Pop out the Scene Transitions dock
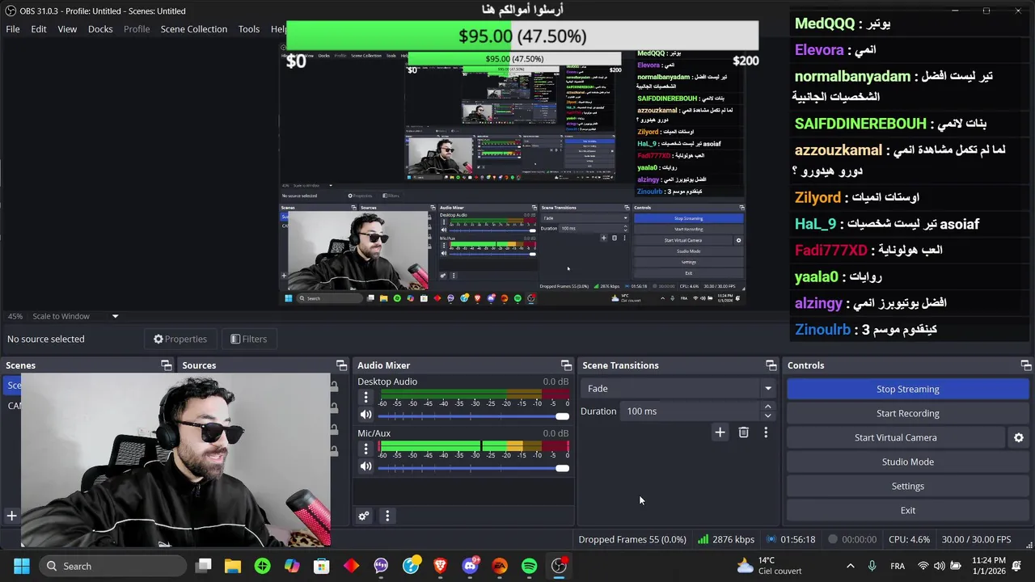Screen dimensions: 1035x582 pos(771,365)
